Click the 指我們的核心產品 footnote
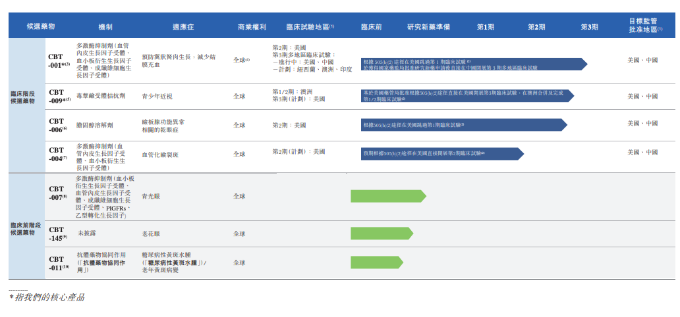Viewport: 680px width, 317px height. click(x=47, y=297)
